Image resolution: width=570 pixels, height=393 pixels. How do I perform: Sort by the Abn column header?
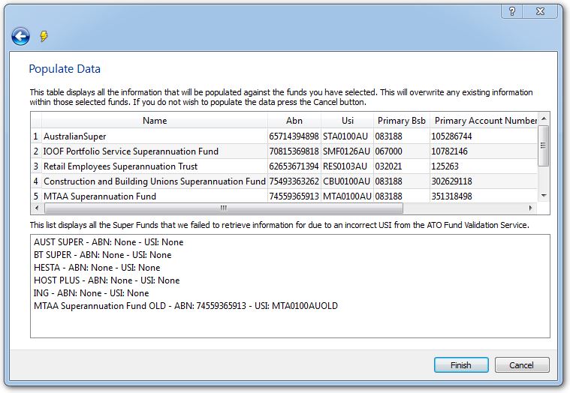(294, 121)
